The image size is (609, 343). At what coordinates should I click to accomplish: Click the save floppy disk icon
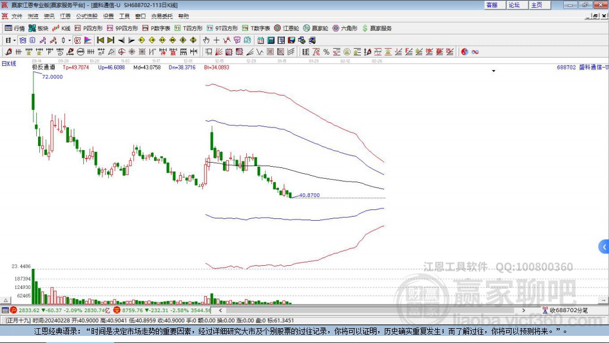pyautogui.click(x=291, y=40)
